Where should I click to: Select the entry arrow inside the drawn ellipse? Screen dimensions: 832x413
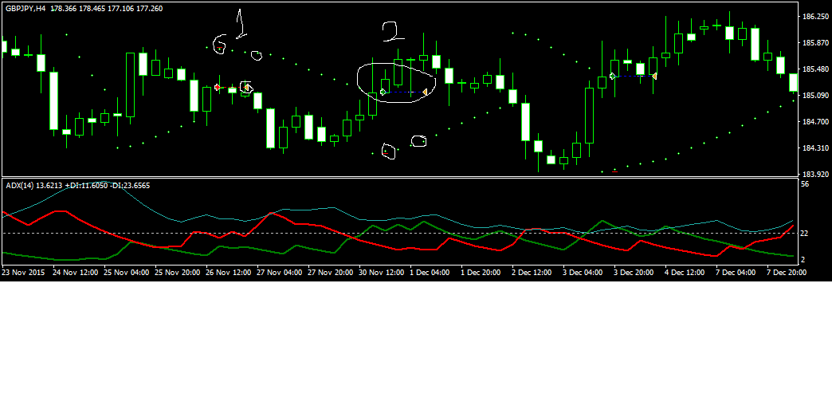(383, 92)
